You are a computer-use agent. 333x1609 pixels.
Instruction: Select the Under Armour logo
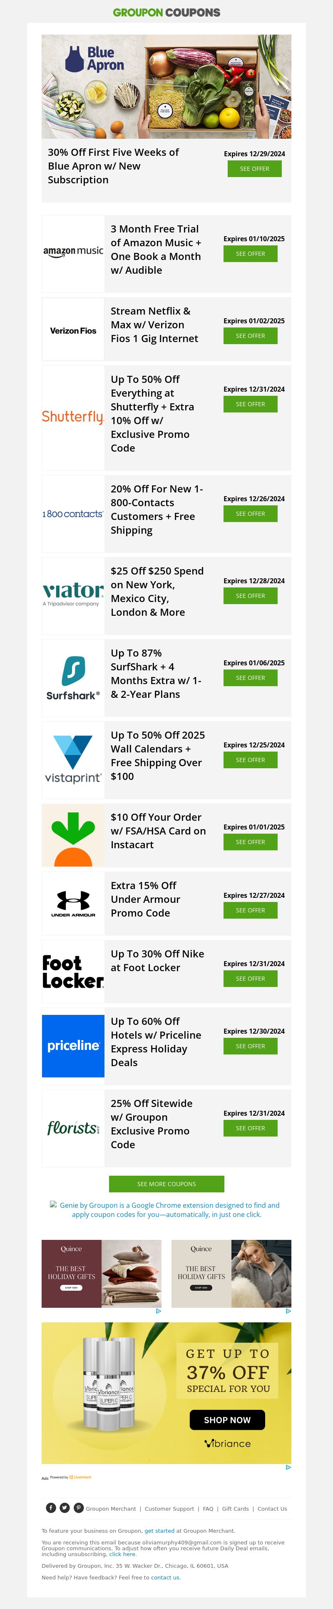(x=73, y=904)
